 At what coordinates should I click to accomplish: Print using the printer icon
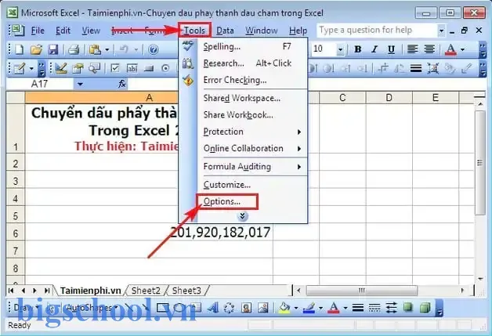[74, 49]
